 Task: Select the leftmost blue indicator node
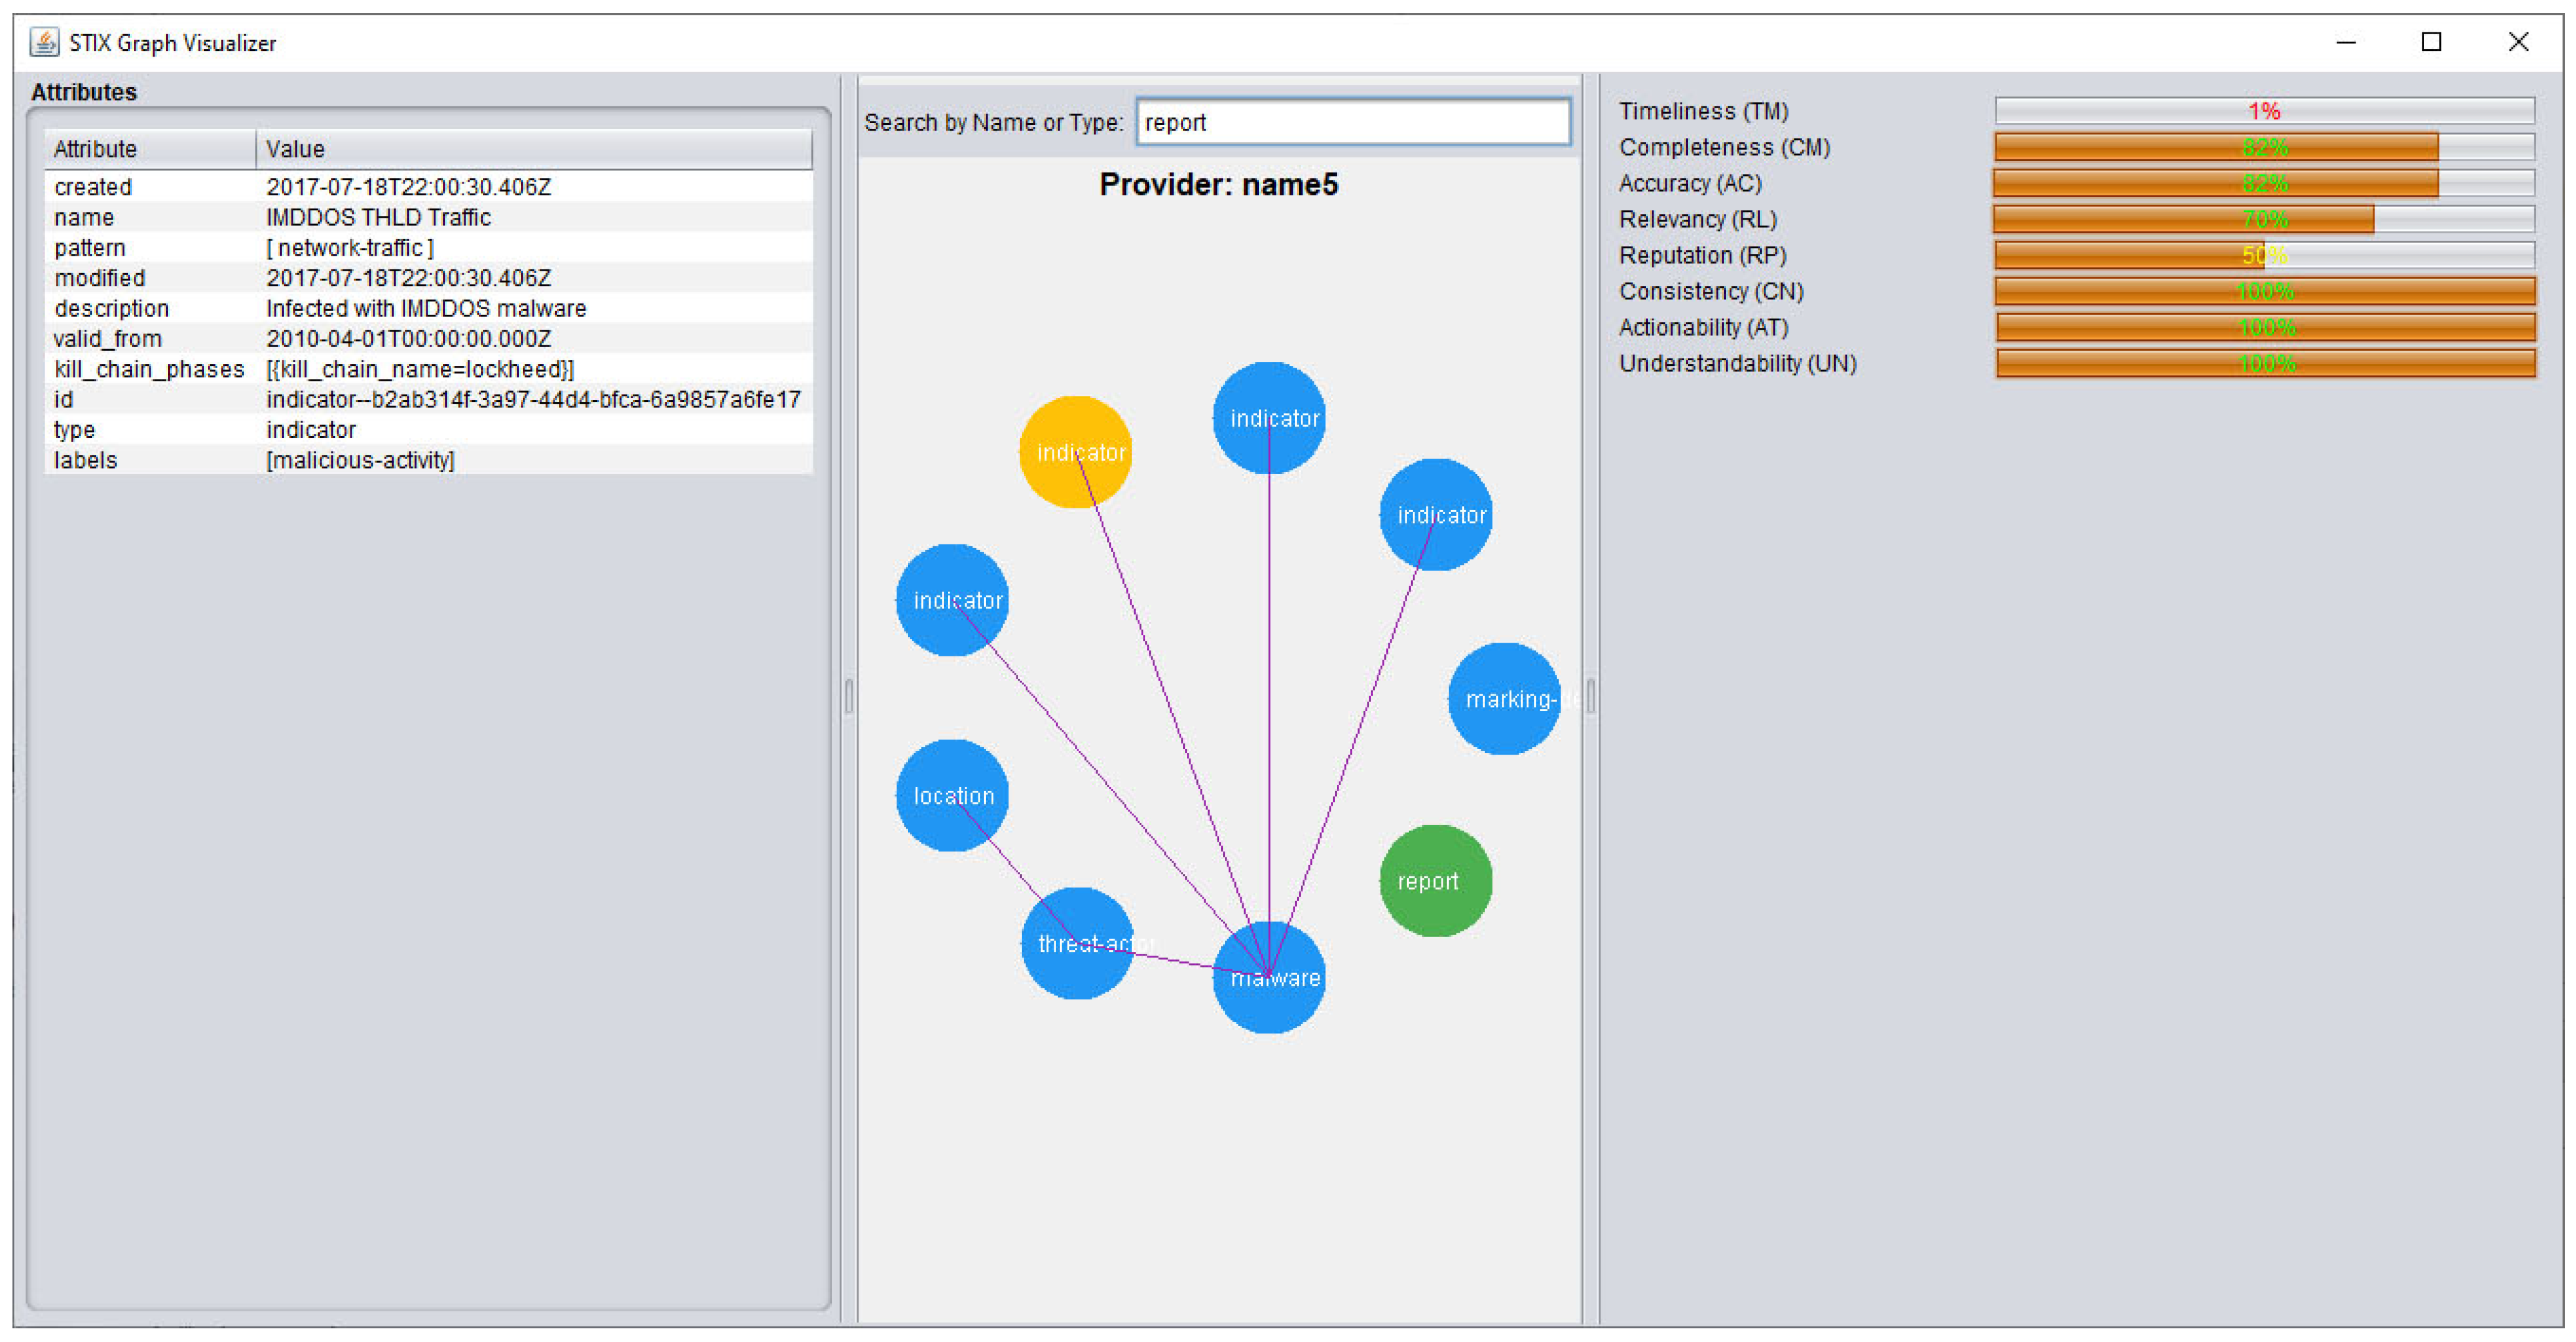click(x=952, y=600)
